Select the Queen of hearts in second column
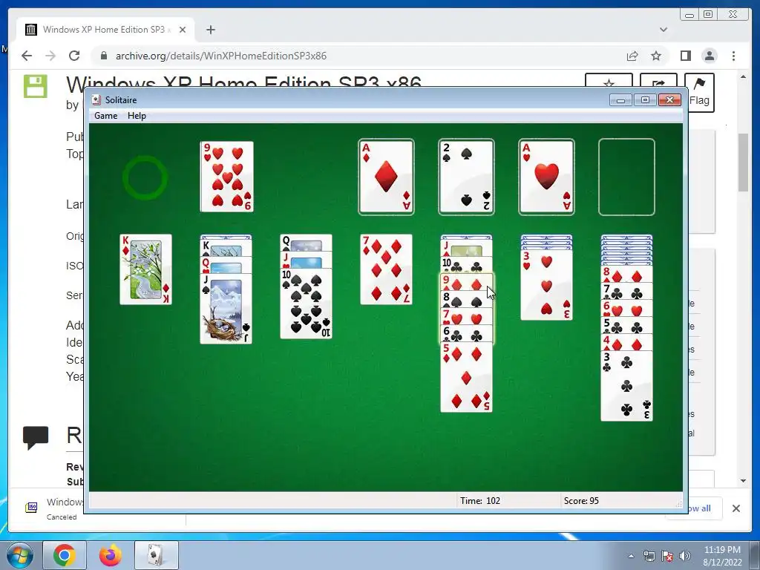 (x=226, y=266)
